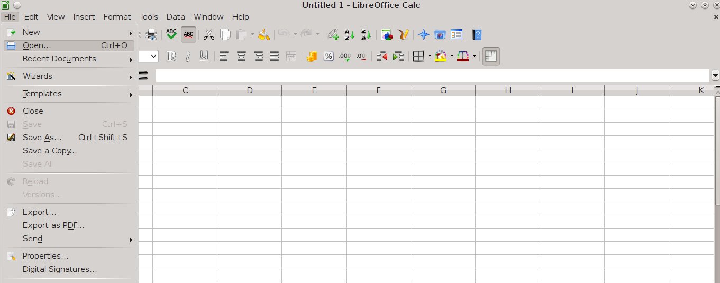Apply currency number format with coins icon

[312, 56]
